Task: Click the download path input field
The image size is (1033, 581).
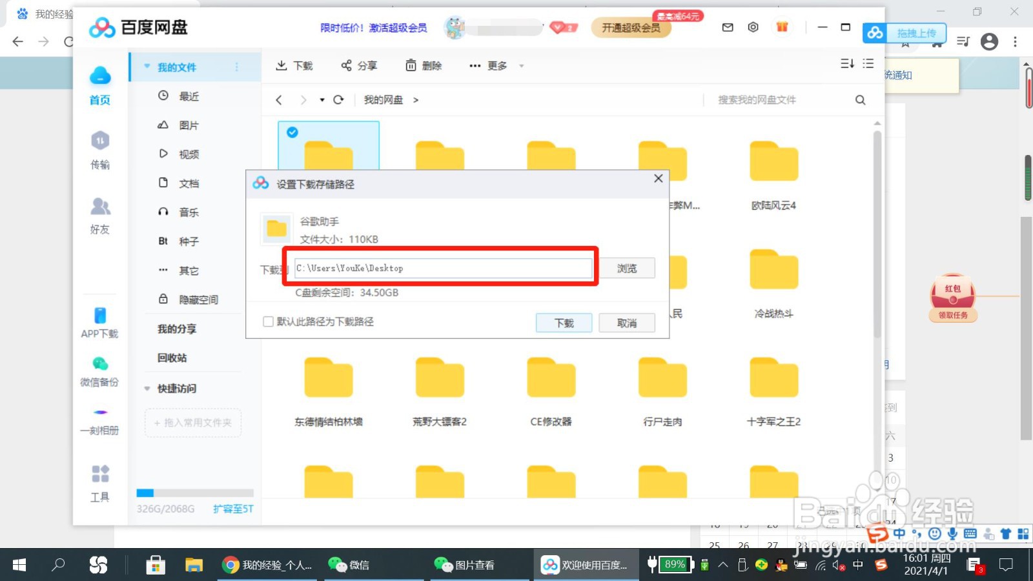Action: coord(443,268)
